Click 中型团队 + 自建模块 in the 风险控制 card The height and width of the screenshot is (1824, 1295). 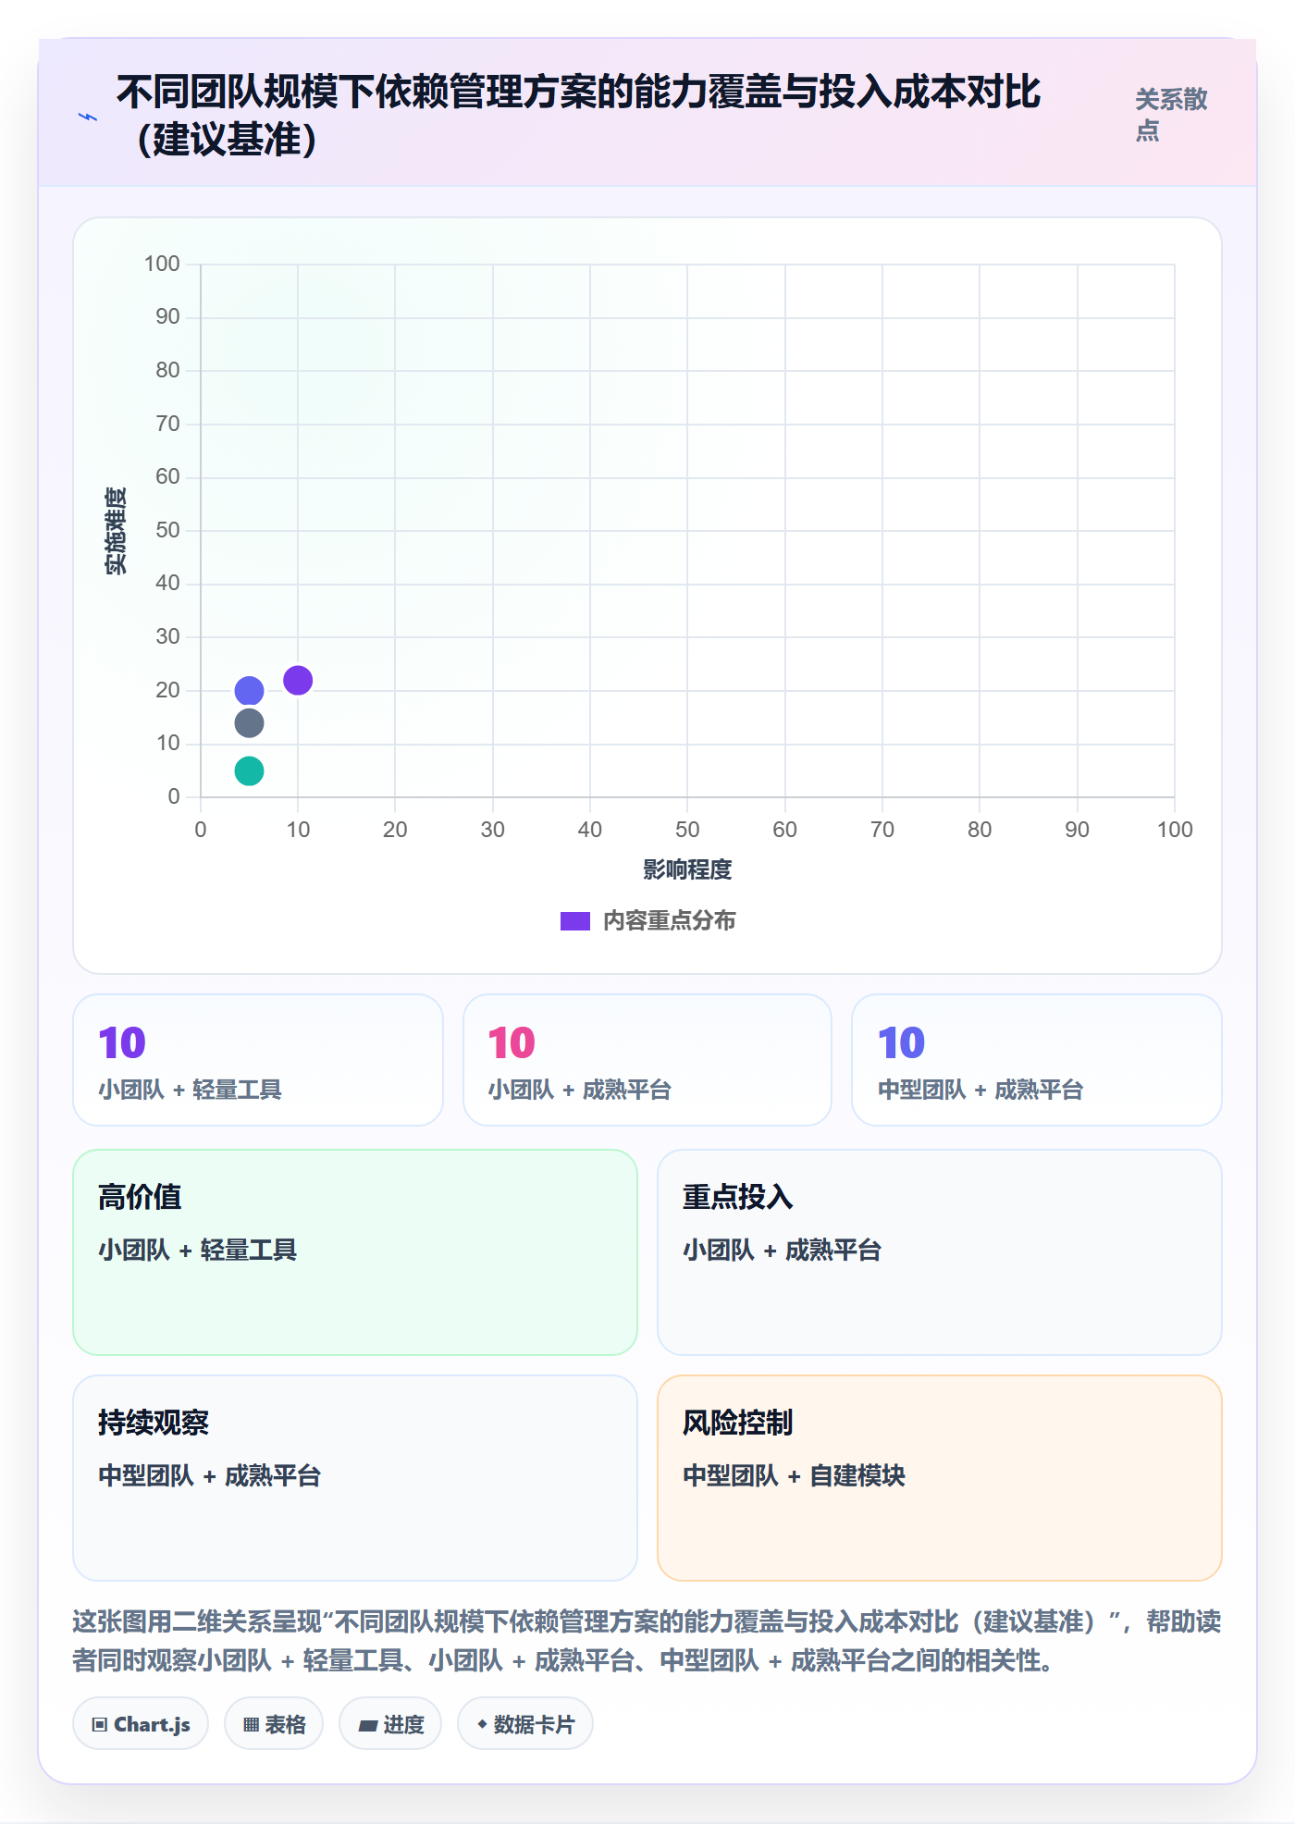tap(794, 1475)
